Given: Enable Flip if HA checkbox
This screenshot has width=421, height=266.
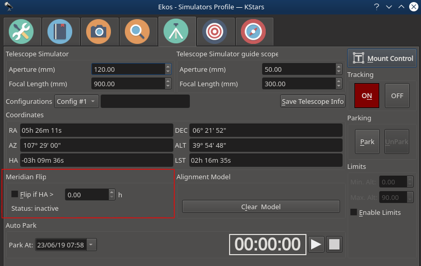Looking at the screenshot, I should [x=15, y=194].
